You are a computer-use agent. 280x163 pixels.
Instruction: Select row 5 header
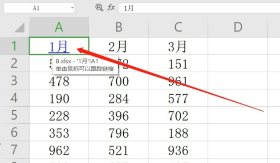click(x=14, y=115)
